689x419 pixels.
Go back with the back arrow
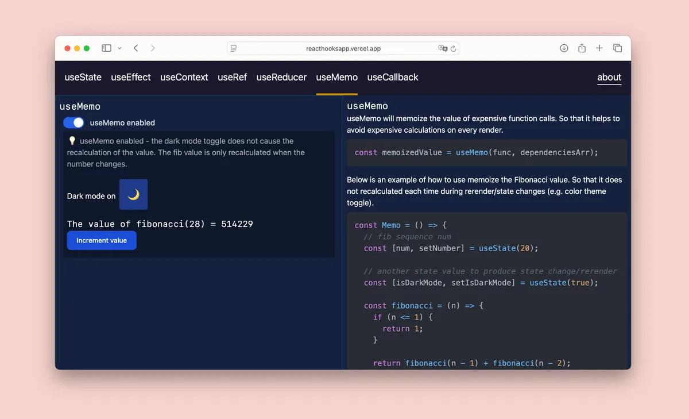point(136,48)
